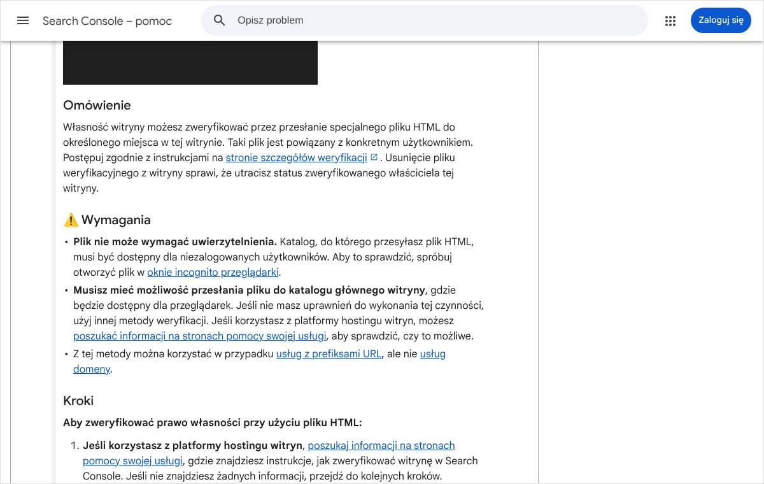The height and width of the screenshot is (484, 764).
Task: Open 'poszukać informacji na stronach pomocy swojej usługi' link
Action: point(200,336)
